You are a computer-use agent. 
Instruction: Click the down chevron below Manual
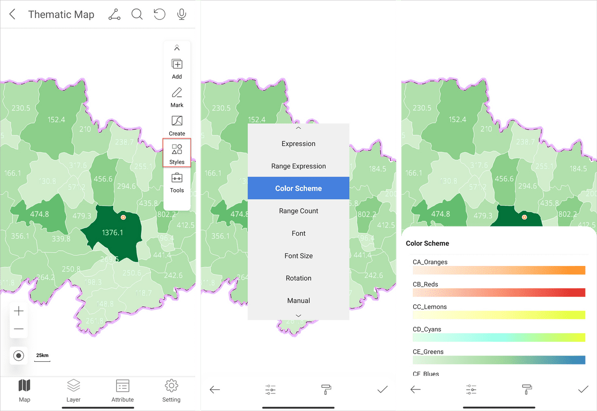[298, 315]
